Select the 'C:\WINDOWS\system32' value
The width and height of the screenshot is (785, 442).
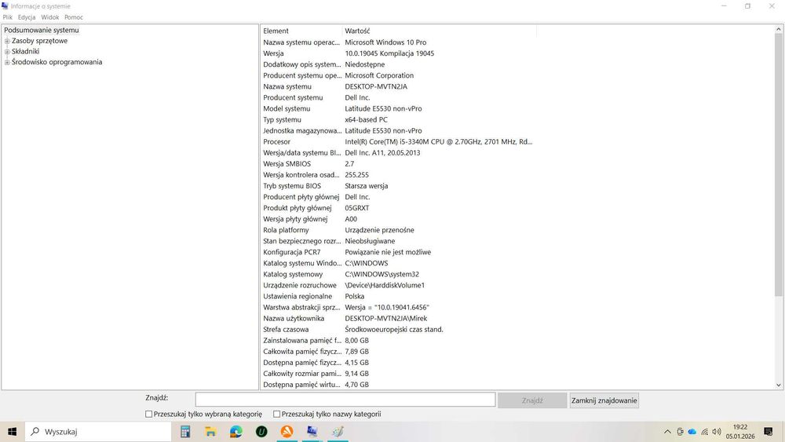(382, 274)
